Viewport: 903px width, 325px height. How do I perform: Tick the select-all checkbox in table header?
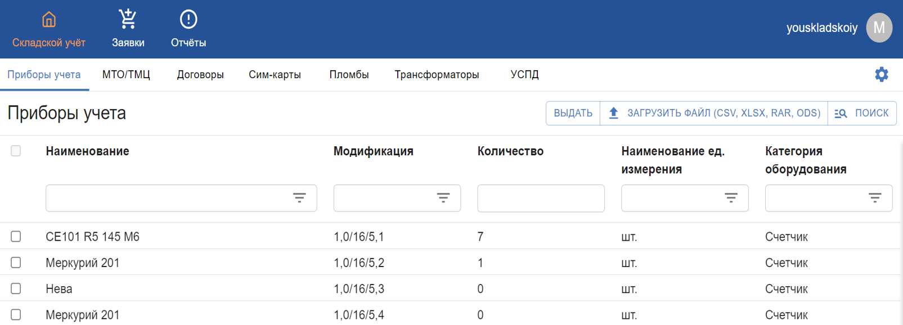(16, 151)
